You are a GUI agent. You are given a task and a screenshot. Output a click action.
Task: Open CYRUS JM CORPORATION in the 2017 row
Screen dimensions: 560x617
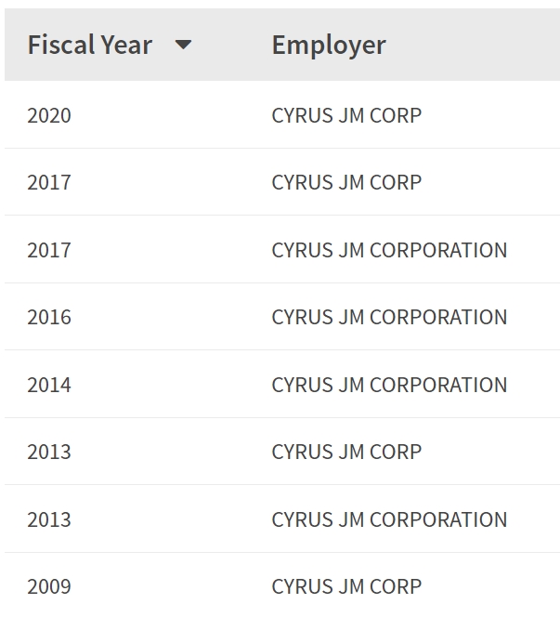click(x=389, y=250)
